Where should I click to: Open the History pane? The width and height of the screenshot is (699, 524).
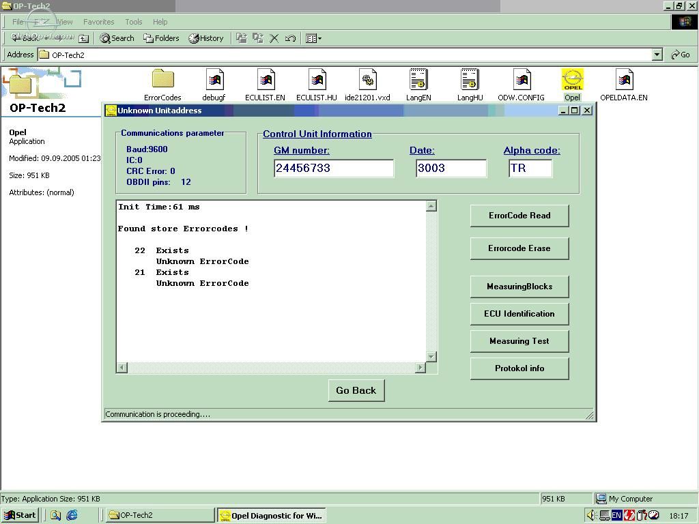coord(206,38)
